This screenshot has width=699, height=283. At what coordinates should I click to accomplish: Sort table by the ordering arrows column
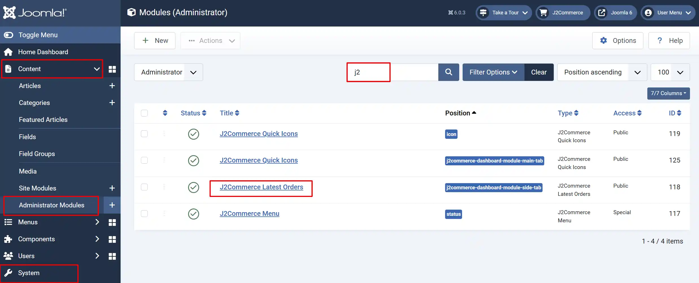pyautogui.click(x=165, y=113)
